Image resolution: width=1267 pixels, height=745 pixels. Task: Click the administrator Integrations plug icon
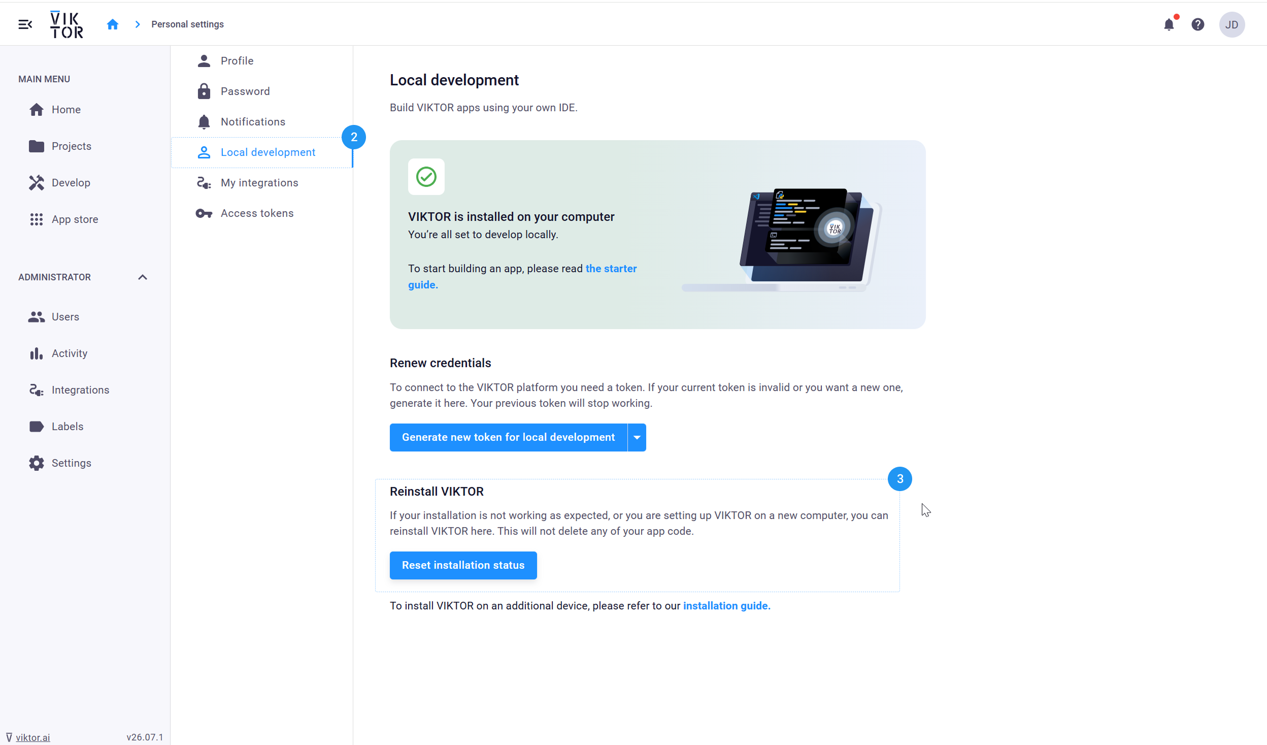coord(37,390)
